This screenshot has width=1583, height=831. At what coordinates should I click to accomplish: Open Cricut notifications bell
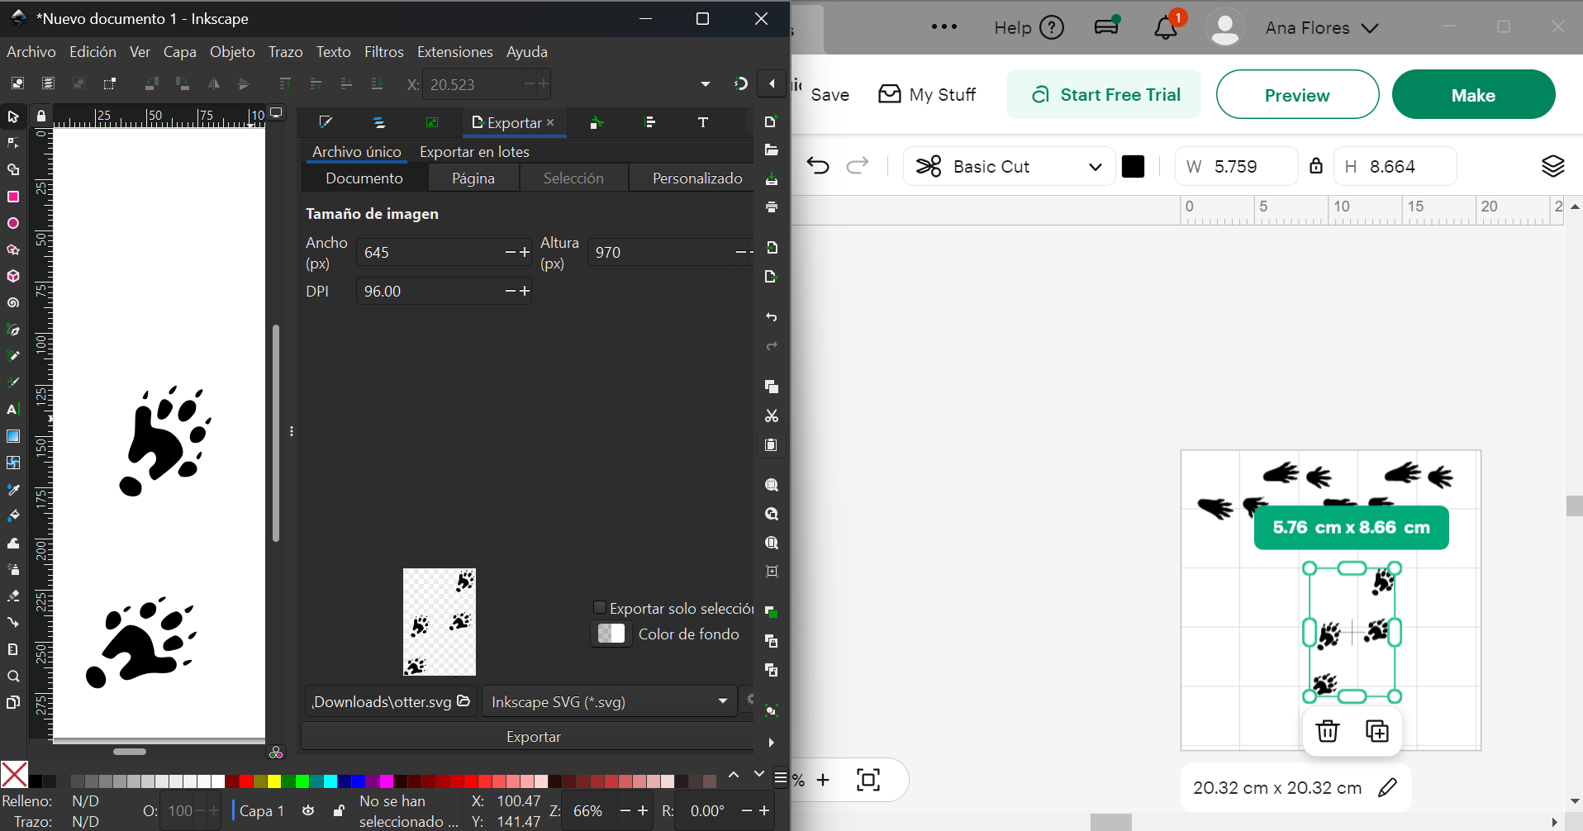tap(1166, 28)
